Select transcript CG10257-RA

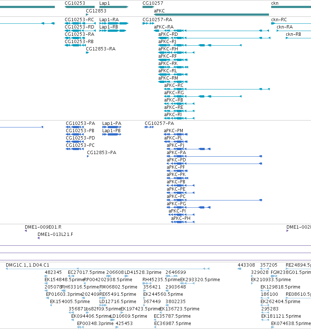point(148,23)
